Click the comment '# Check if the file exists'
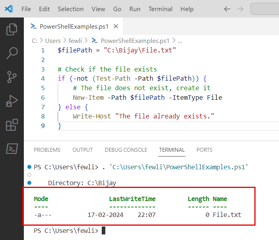Screen dimensions: 279x240 [107, 69]
